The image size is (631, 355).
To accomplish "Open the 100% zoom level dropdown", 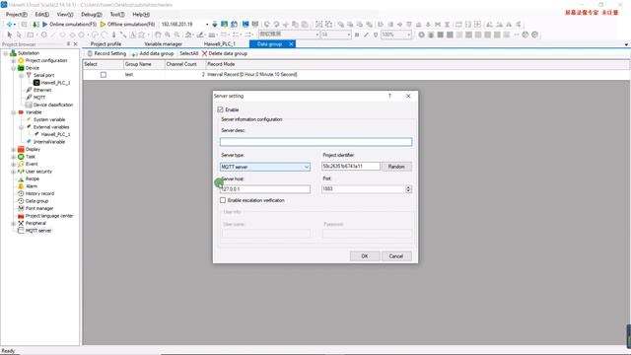I will coord(408,35).
